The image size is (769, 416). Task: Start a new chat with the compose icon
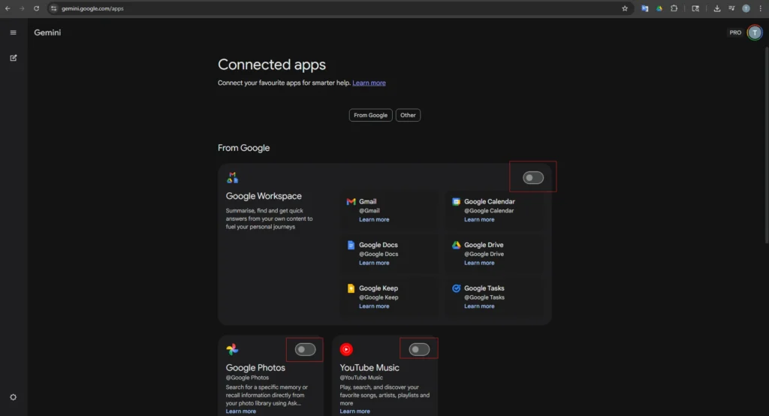[14, 58]
